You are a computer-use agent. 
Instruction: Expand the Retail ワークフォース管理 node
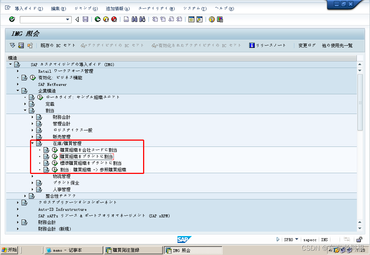(18, 71)
